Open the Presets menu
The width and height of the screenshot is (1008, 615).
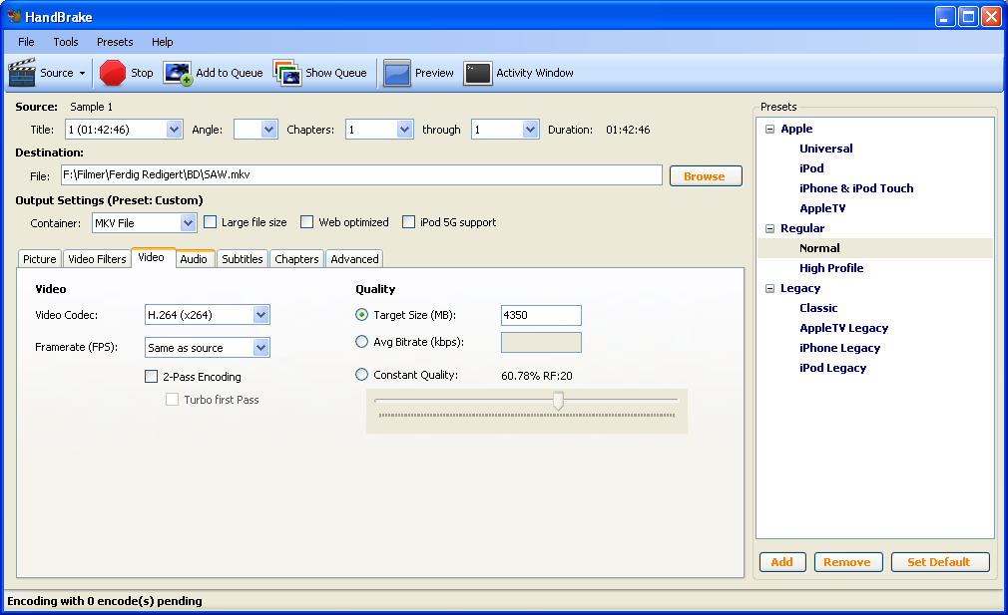click(115, 42)
